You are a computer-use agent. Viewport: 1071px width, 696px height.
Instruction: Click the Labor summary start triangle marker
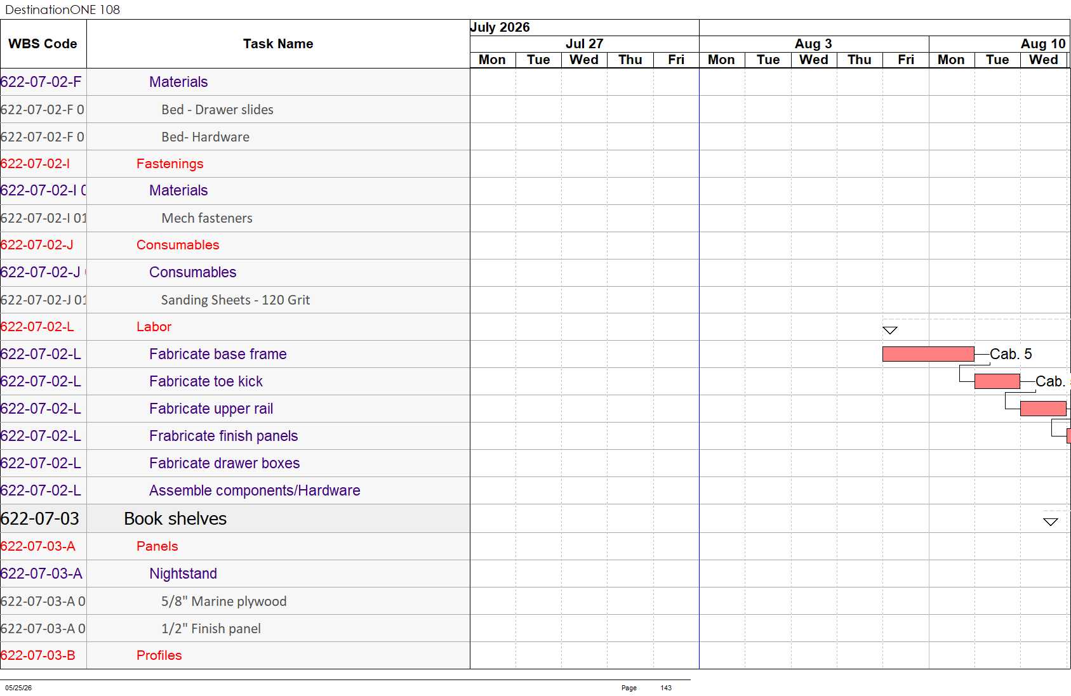[890, 330]
